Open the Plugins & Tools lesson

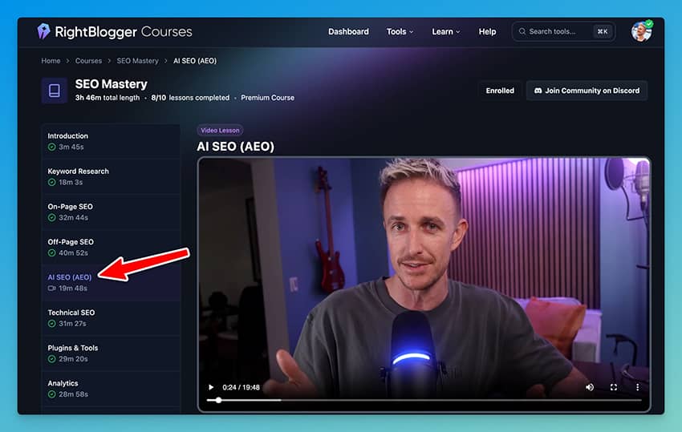[72, 353]
